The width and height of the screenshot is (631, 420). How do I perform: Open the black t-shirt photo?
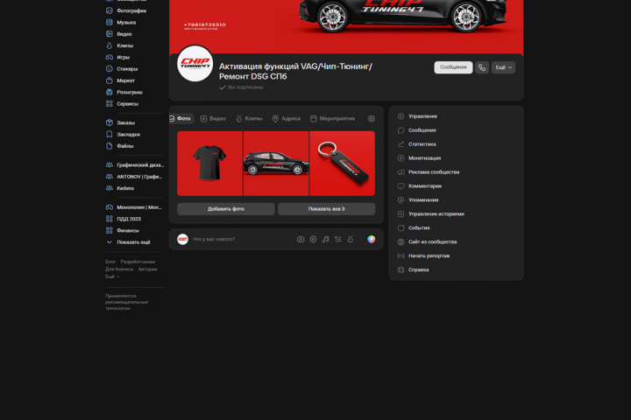click(x=209, y=164)
